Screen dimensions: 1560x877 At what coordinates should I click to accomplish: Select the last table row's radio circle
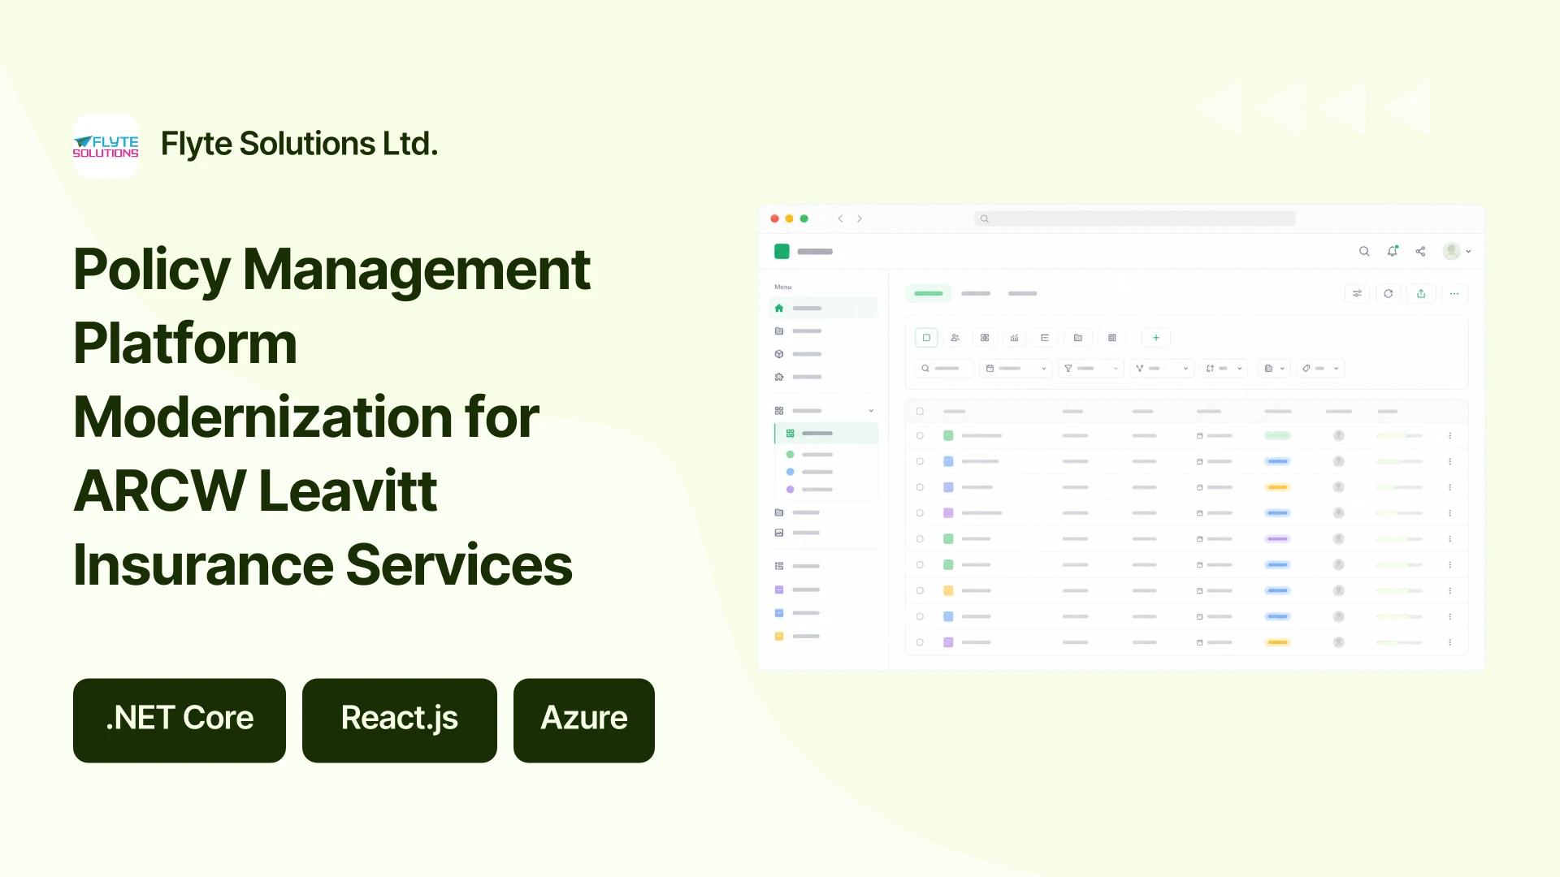920,642
